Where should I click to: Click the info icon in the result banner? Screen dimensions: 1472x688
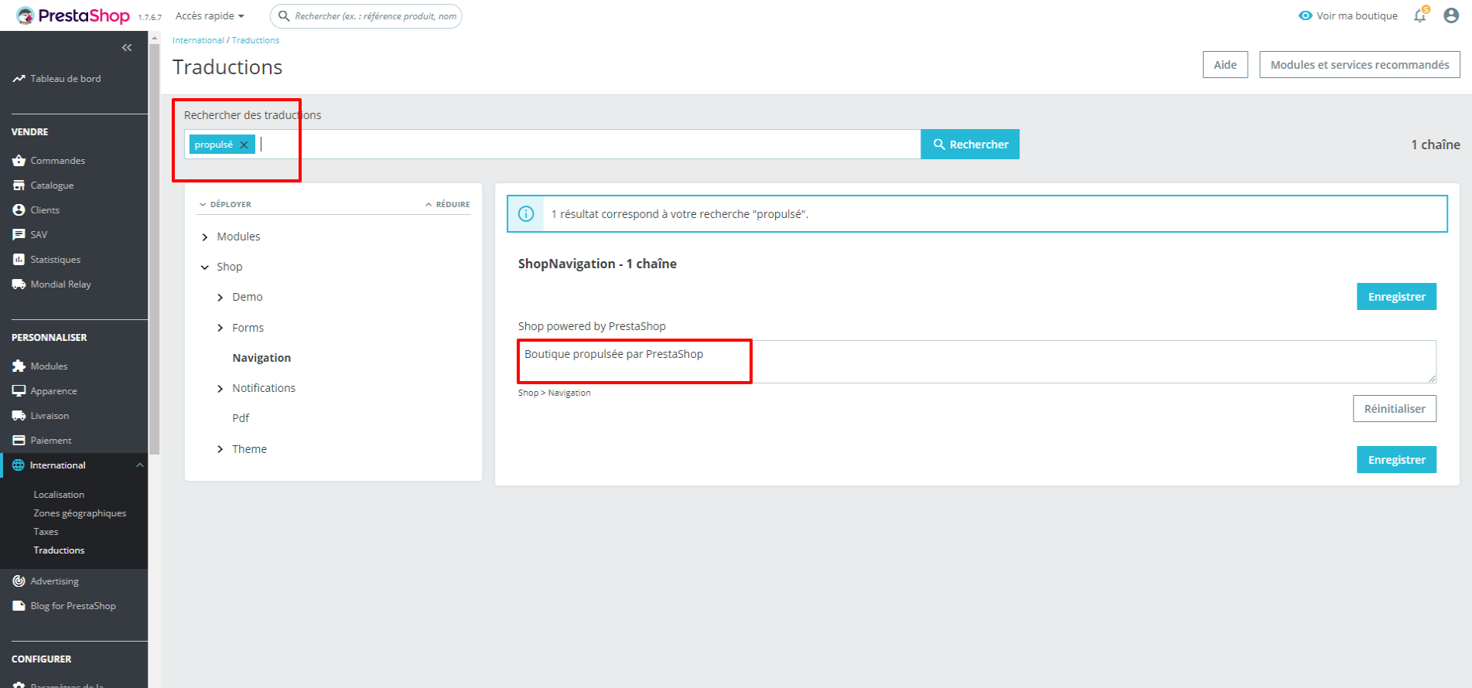tap(526, 214)
